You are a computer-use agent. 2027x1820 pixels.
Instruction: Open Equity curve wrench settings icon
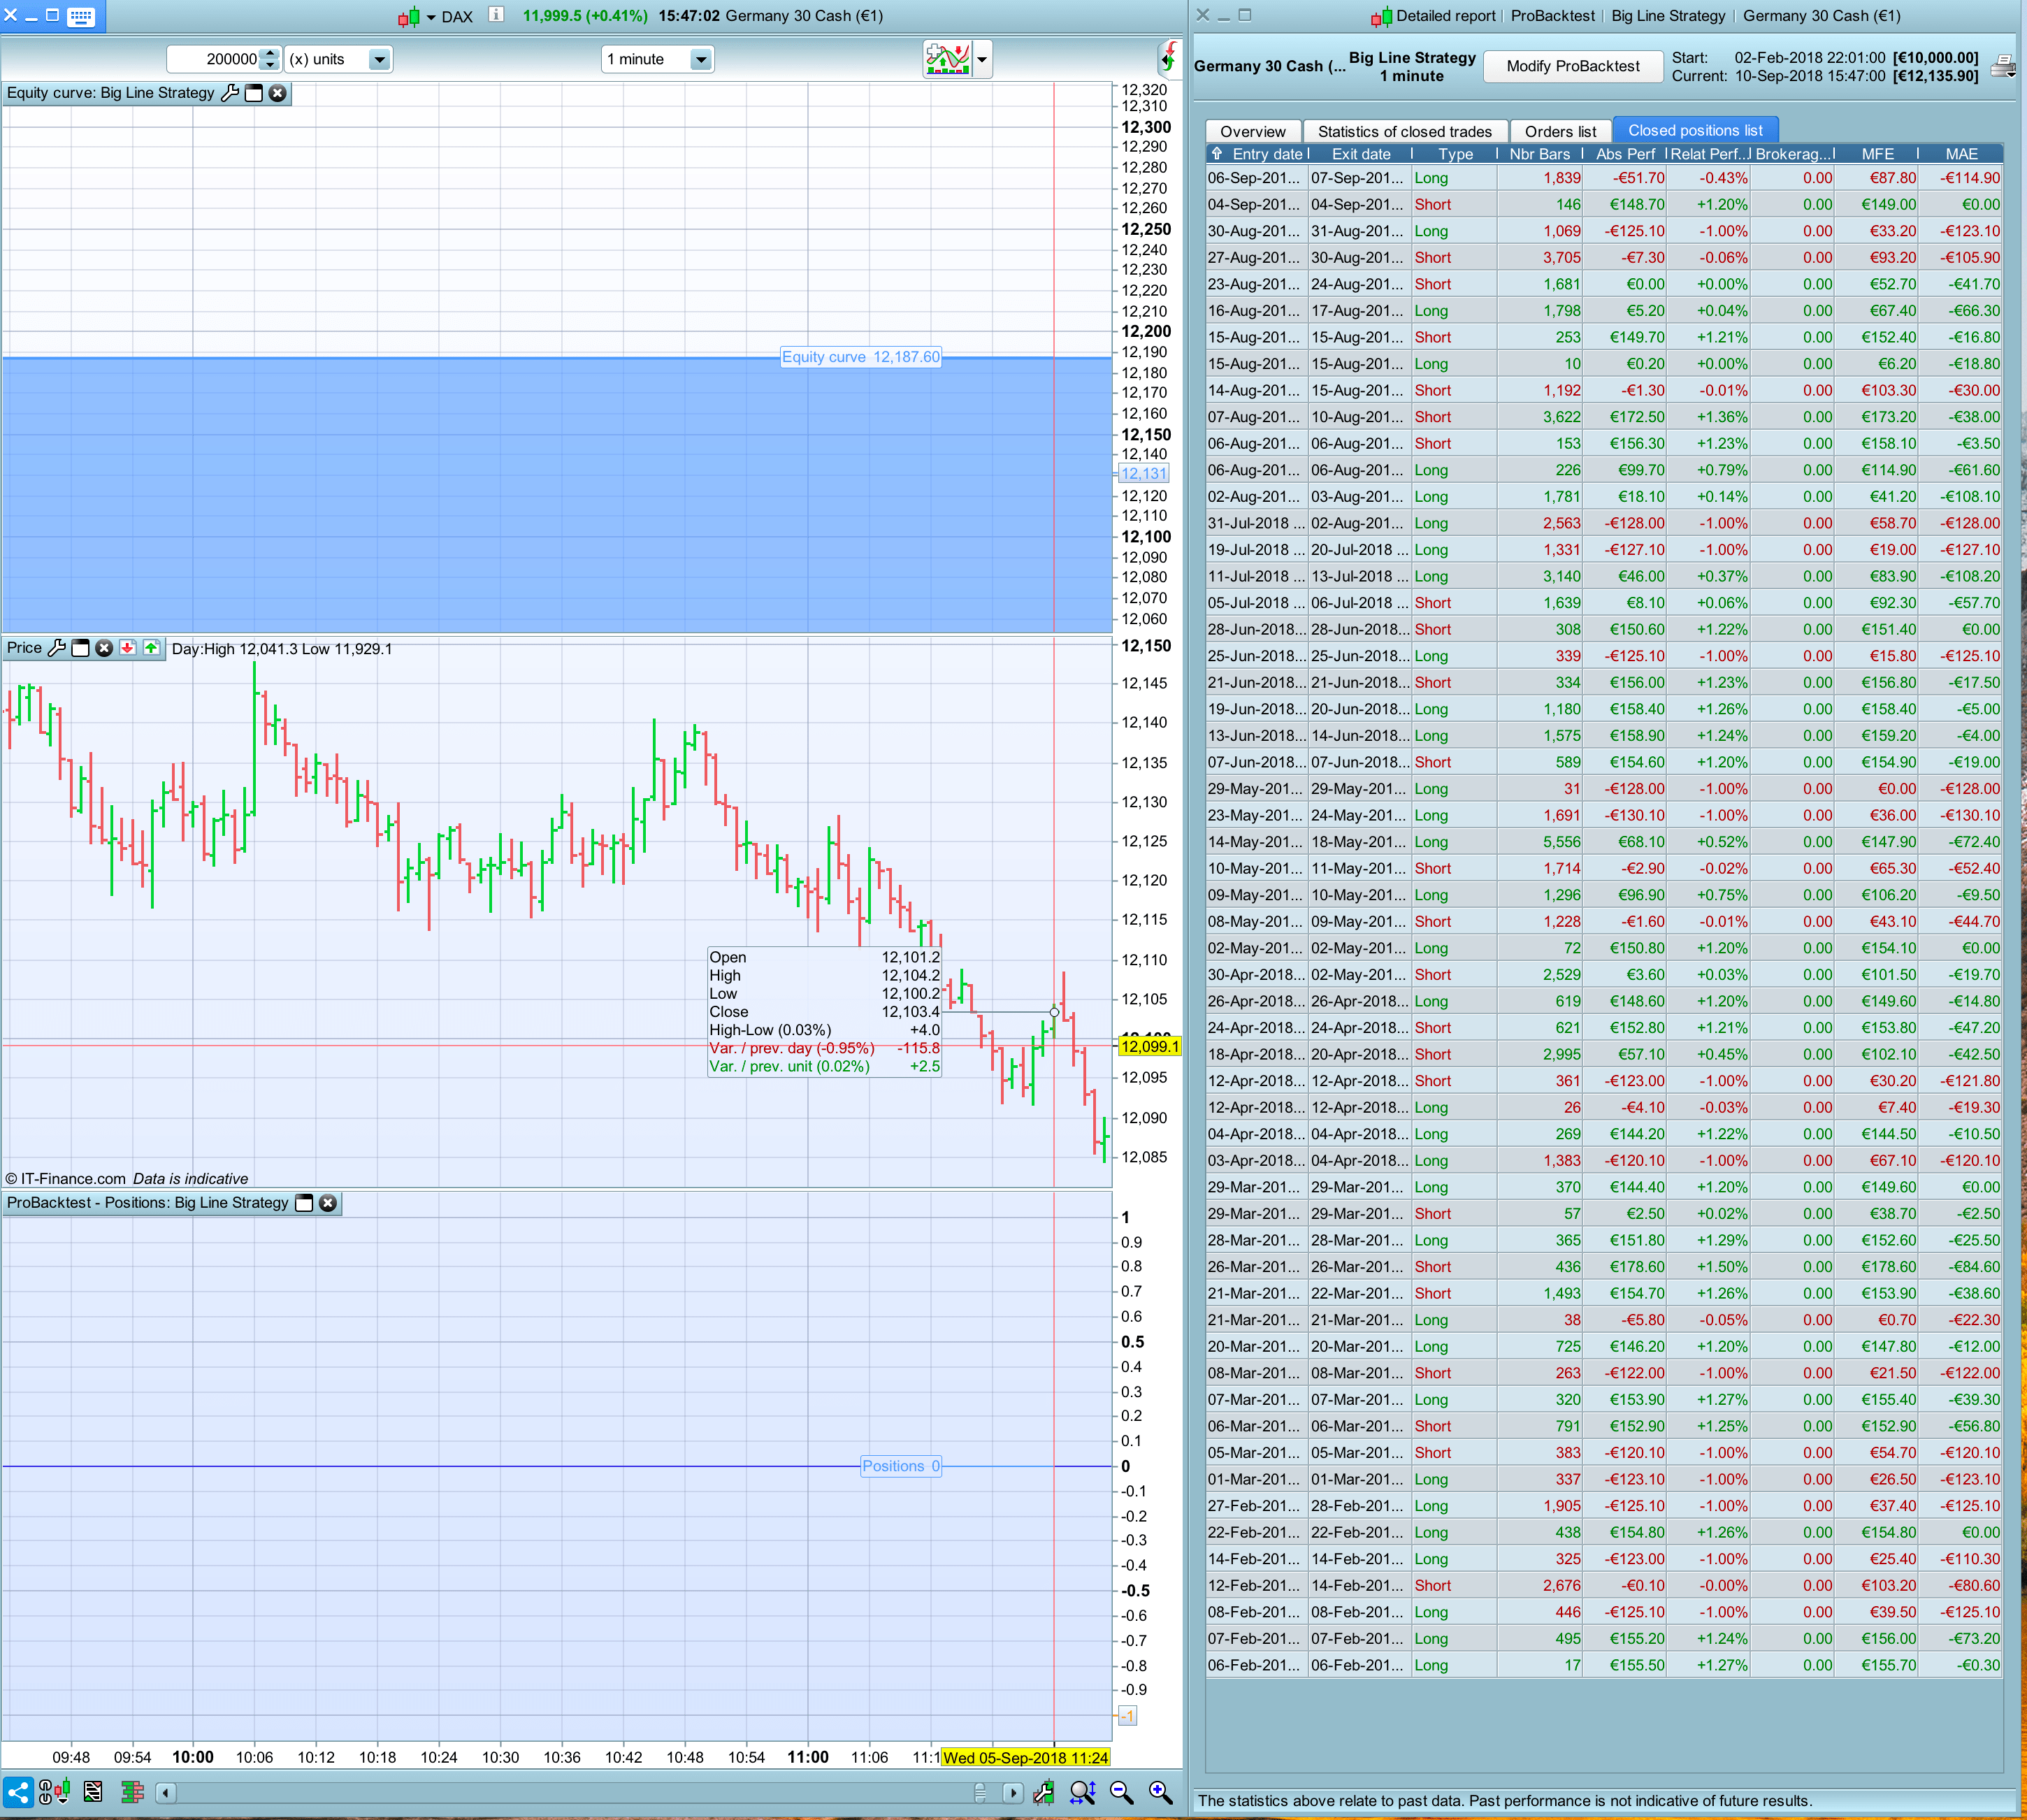(229, 93)
